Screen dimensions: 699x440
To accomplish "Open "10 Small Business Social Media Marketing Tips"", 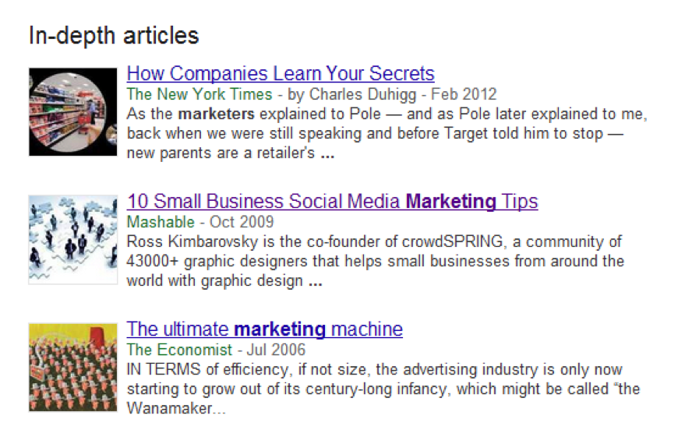I will coord(332,201).
